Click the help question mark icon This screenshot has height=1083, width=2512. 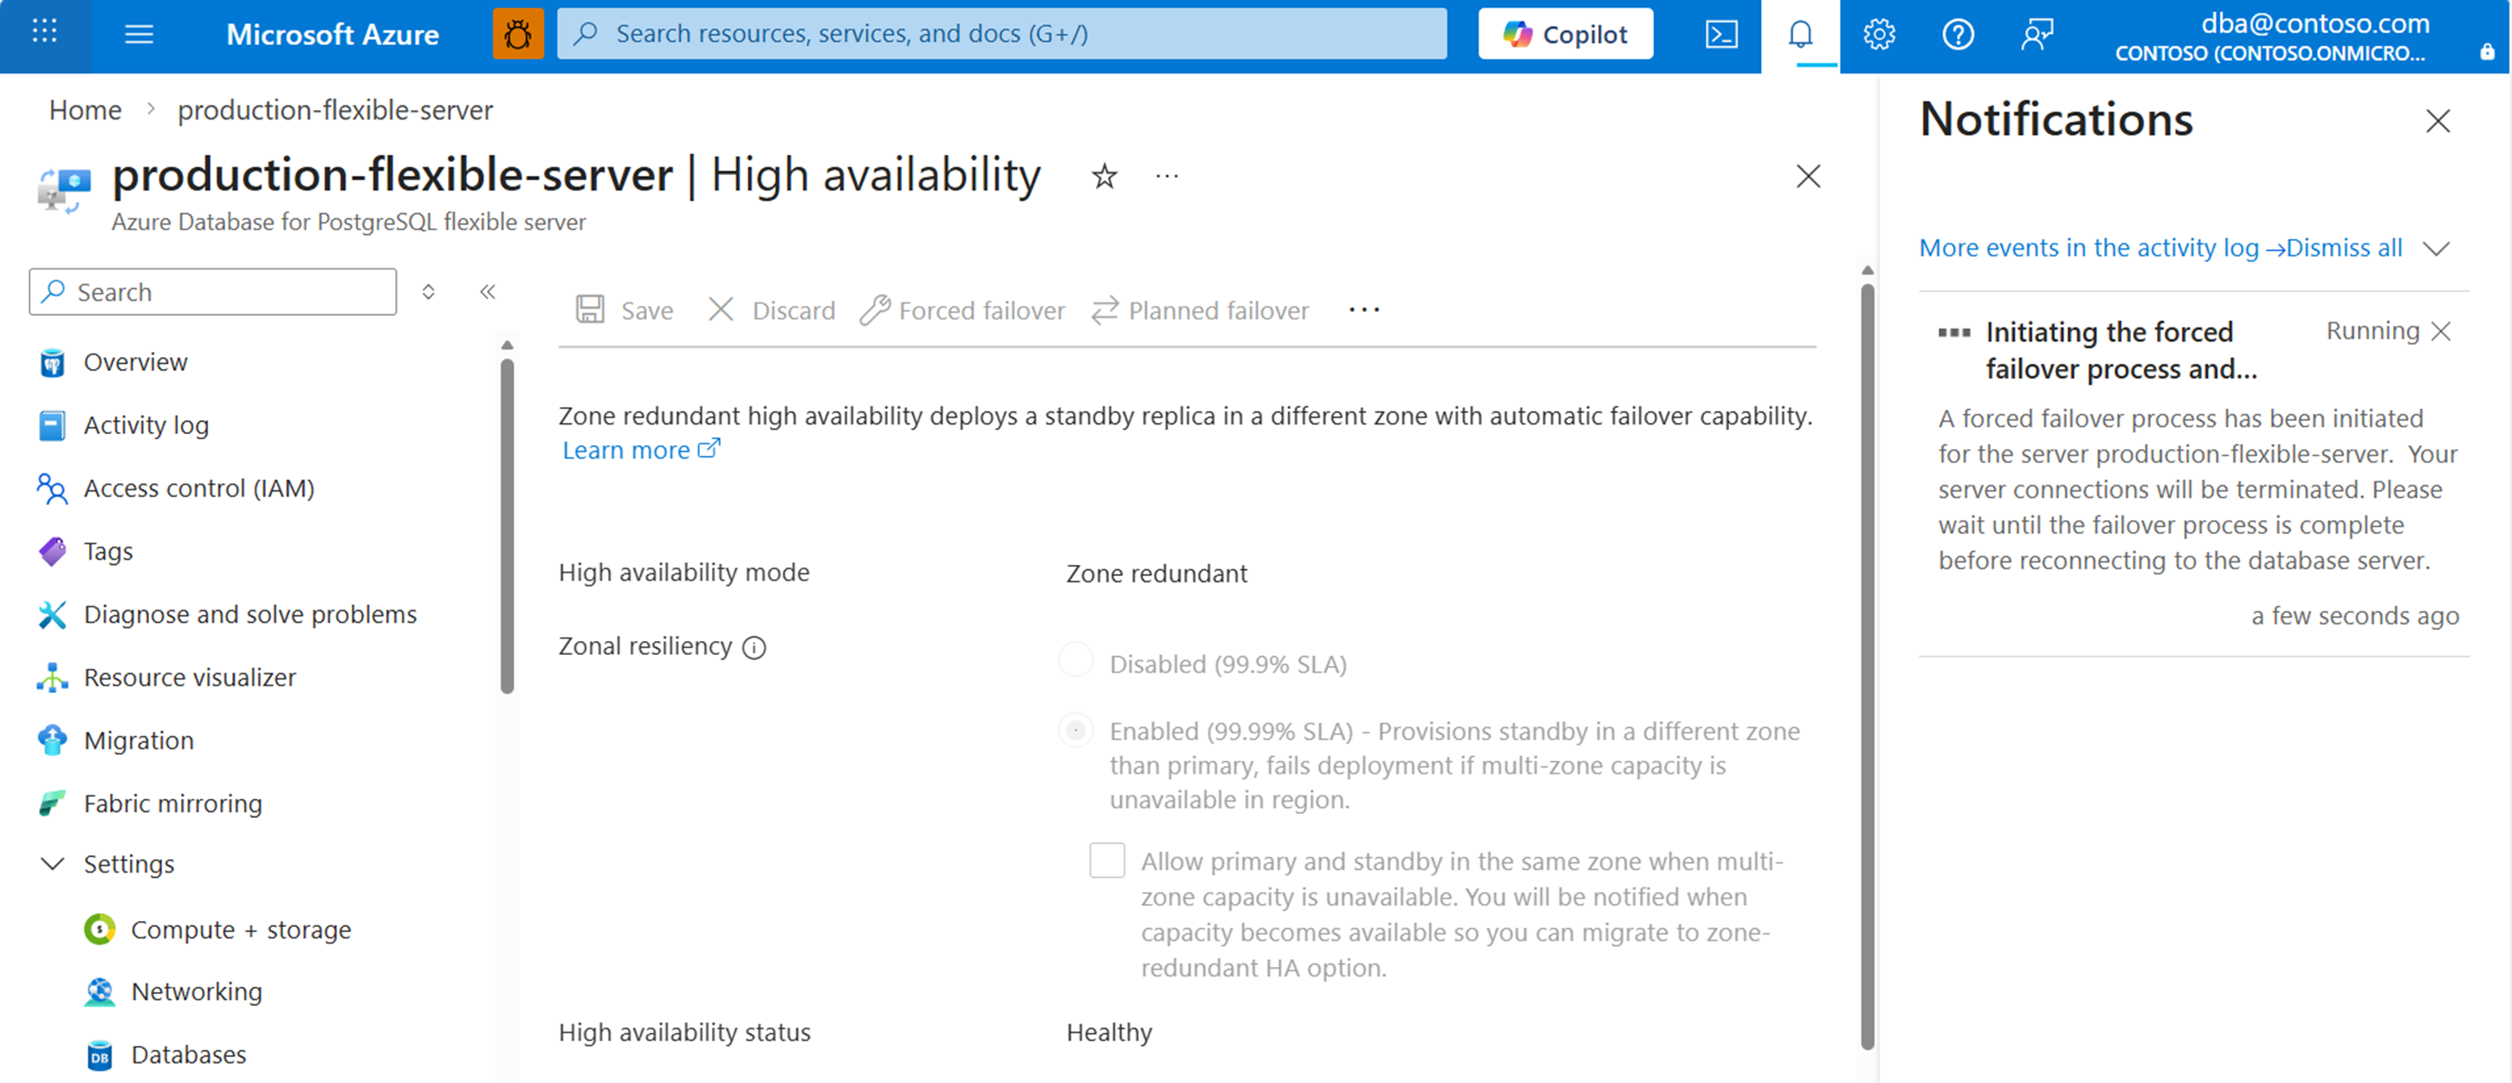coord(1957,36)
